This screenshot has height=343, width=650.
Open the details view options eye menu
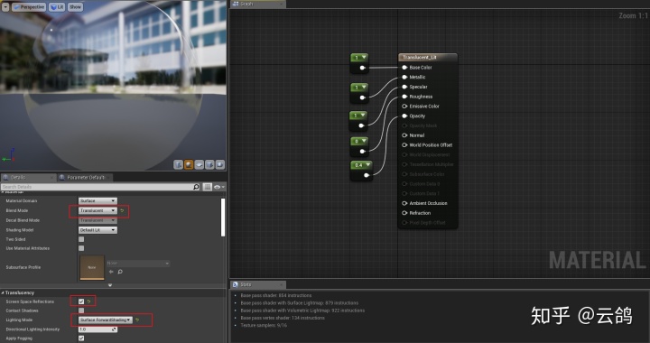pos(219,187)
